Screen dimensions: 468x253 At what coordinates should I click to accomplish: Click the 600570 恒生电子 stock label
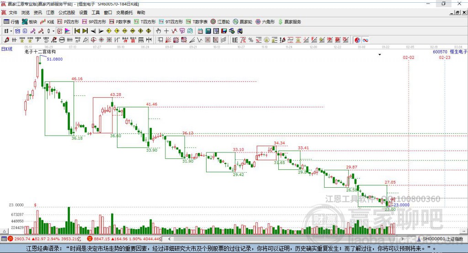click(450, 52)
